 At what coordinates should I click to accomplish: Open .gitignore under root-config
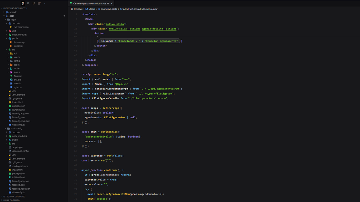point(17,162)
